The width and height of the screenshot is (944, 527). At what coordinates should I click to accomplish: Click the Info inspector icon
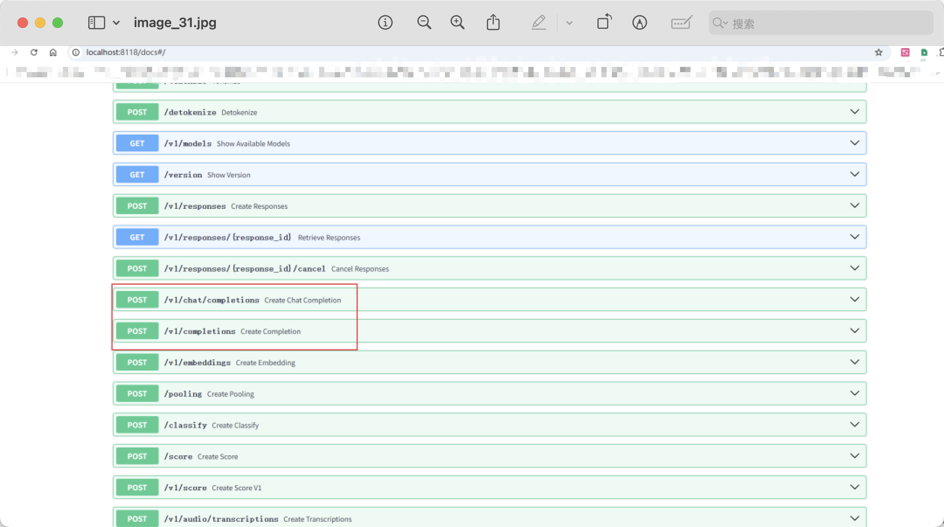[385, 23]
